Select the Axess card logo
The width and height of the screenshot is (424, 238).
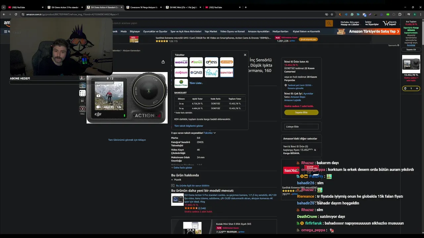click(x=211, y=62)
